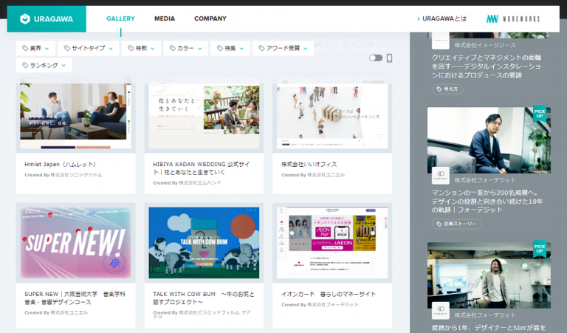Open the マンションの一室から200名規模へ article
Screen dimensions: 567x333
(487, 202)
